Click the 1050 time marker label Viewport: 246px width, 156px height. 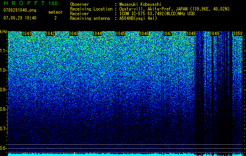coord(238,34)
